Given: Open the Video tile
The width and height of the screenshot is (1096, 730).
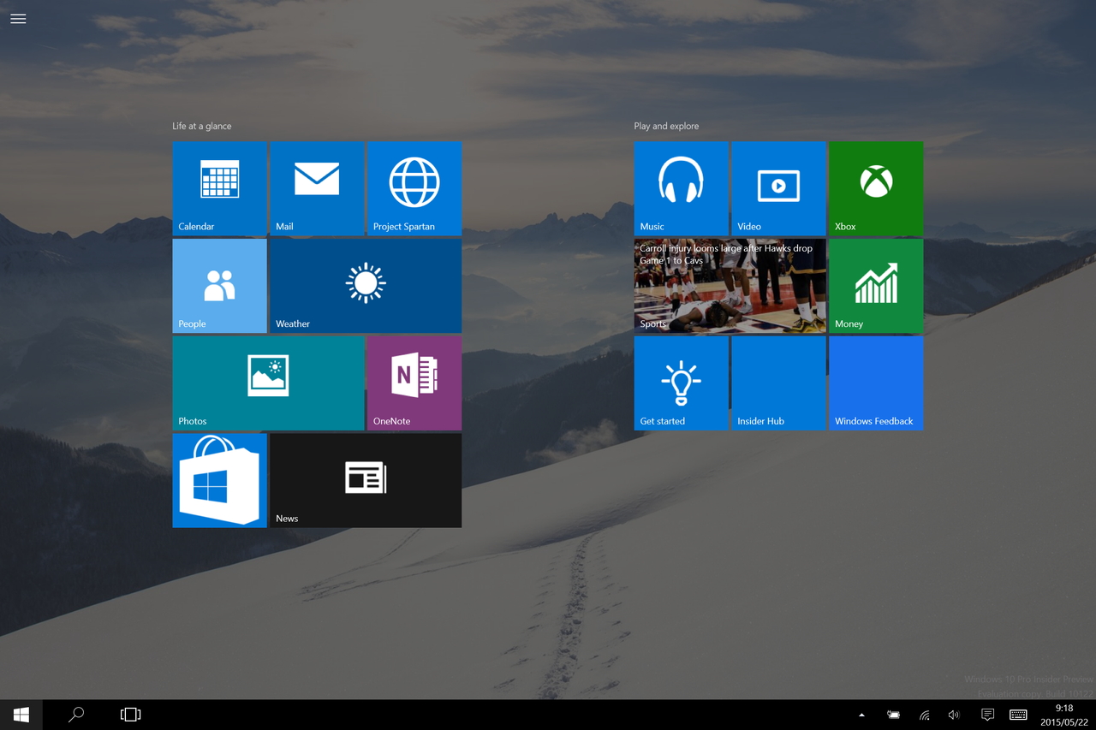Looking at the screenshot, I should point(778,188).
